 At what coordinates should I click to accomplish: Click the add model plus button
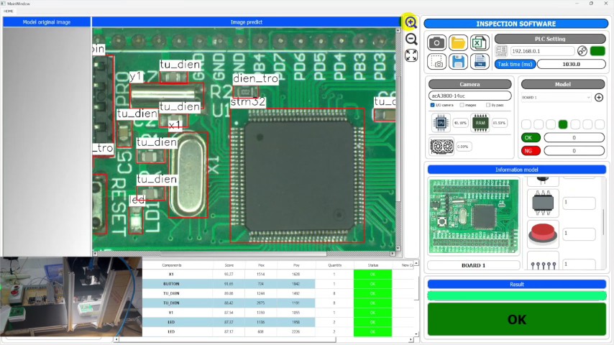click(599, 98)
